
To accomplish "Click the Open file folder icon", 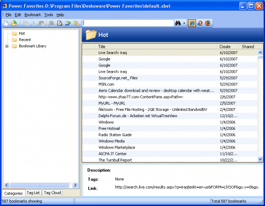I will 14,23.
